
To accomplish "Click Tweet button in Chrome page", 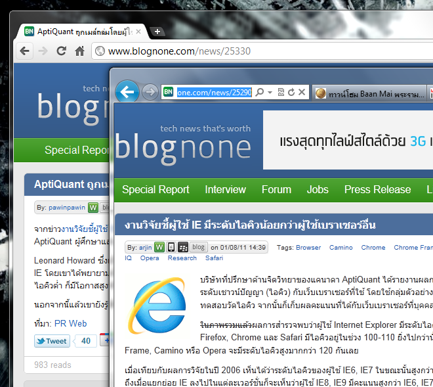I will pos(52,341).
